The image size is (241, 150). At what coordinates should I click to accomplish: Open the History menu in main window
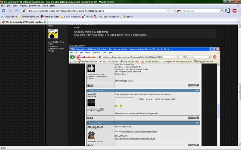point(23,6)
